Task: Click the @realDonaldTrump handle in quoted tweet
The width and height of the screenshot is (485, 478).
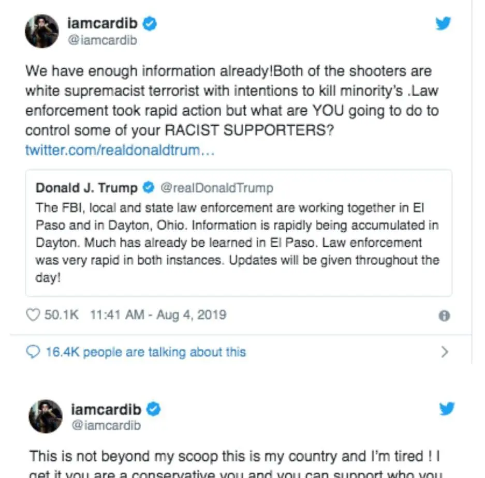Action: point(217,188)
